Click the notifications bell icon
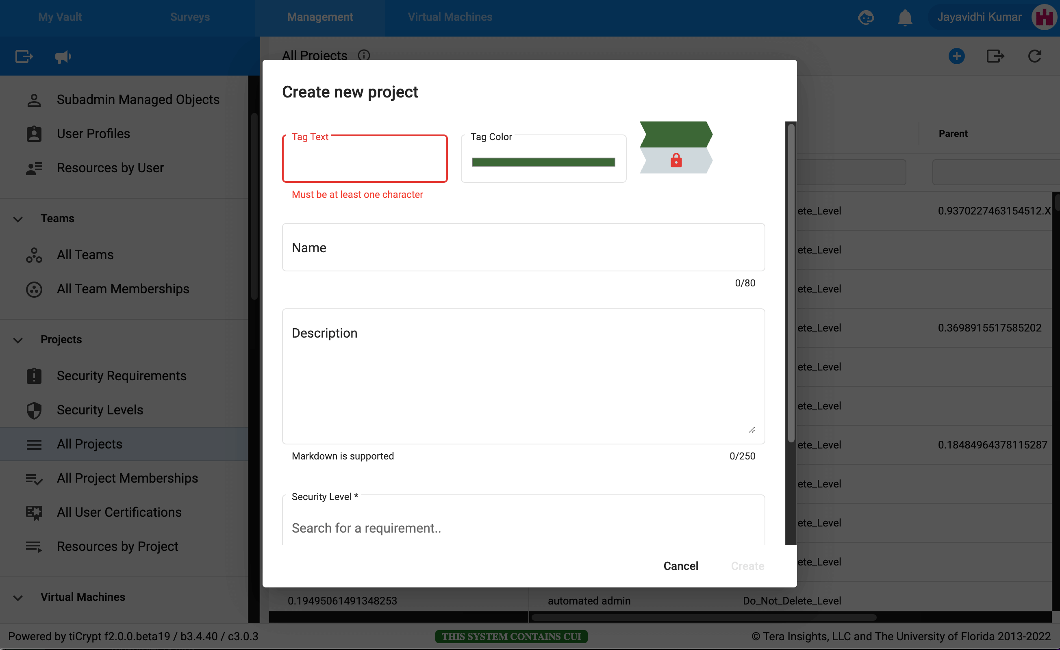The width and height of the screenshot is (1060, 650). click(x=905, y=17)
